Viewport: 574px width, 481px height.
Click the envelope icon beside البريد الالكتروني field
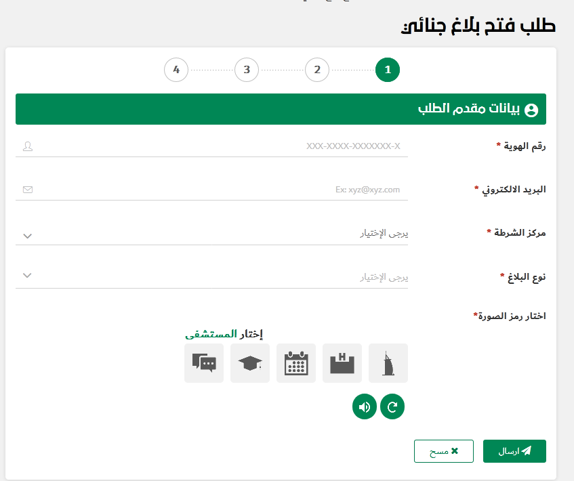(28, 189)
